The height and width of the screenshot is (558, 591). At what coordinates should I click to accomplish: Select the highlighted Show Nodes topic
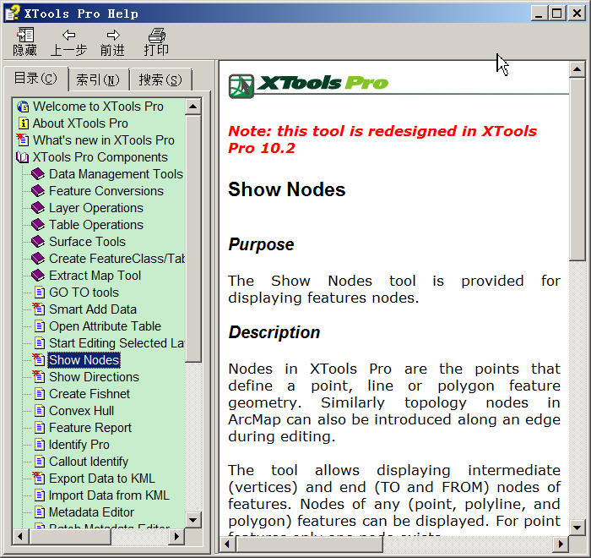tap(84, 360)
